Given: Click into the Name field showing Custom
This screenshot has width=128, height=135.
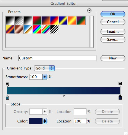Looking at the screenshot, I should pyautogui.click(x=57, y=58).
